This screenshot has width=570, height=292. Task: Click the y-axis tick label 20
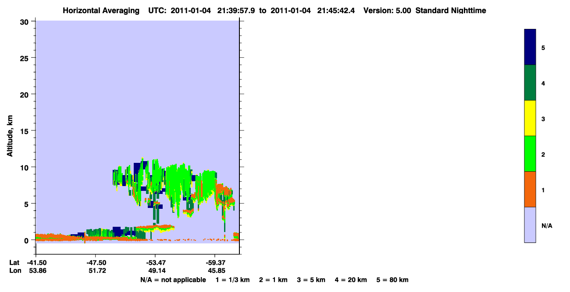point(25,94)
